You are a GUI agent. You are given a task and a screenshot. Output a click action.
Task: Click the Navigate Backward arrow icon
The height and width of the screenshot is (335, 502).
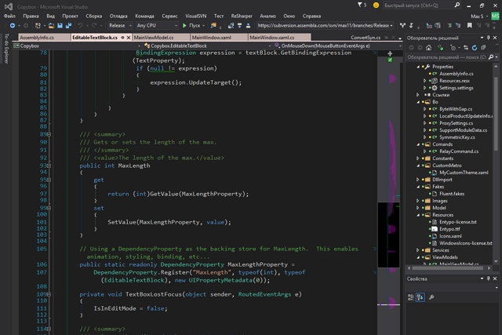tap(13, 25)
